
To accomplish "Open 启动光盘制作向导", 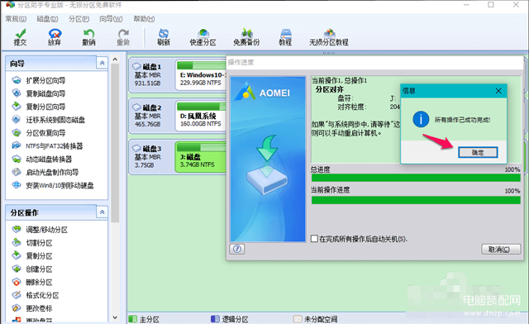I will pos(45,173).
